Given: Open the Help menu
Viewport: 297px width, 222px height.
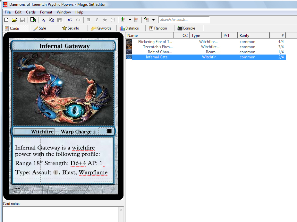Looking at the screenshot, I should pyautogui.click(x=79, y=12).
